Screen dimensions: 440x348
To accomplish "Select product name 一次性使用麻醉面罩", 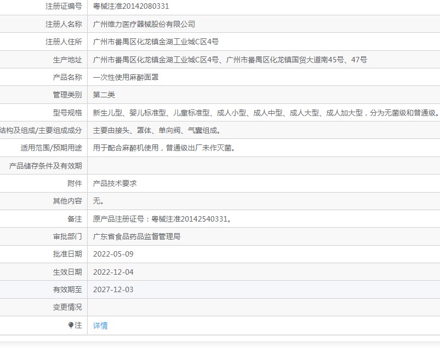I will point(125,77).
